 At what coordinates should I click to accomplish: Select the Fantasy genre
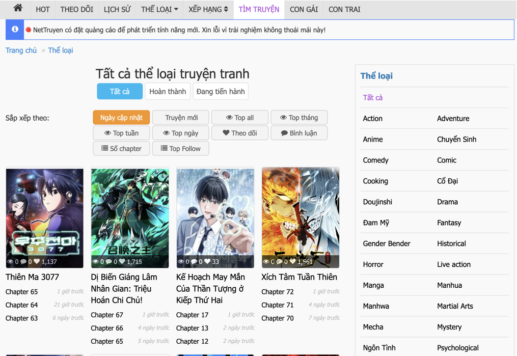(449, 223)
